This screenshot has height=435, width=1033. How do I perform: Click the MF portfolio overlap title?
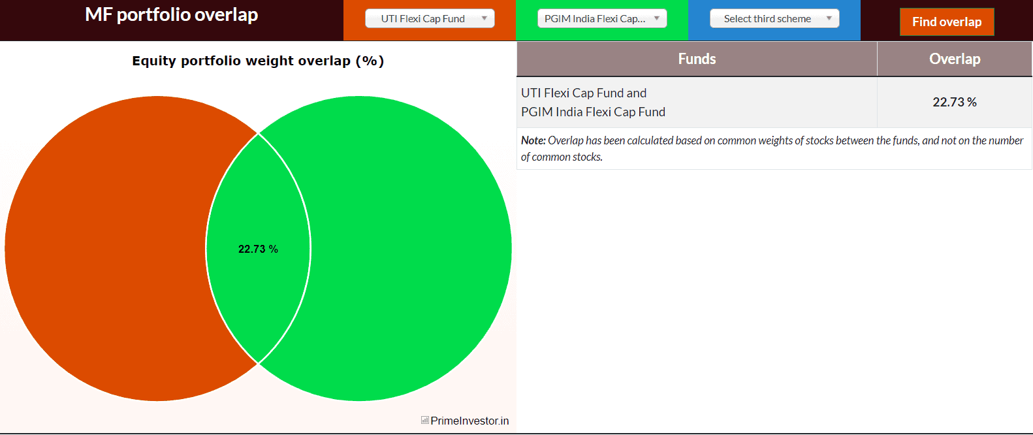(172, 15)
